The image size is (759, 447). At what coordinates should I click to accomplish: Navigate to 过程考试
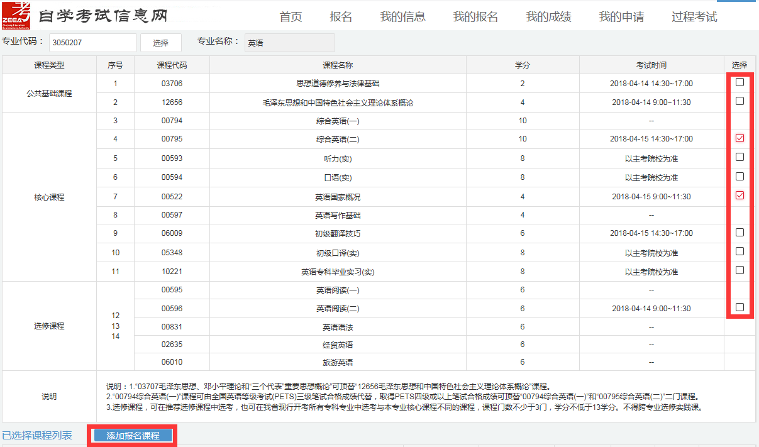pyautogui.click(x=693, y=17)
